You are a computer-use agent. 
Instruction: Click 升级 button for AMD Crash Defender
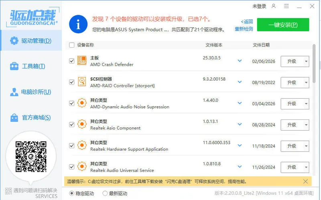(x=292, y=61)
